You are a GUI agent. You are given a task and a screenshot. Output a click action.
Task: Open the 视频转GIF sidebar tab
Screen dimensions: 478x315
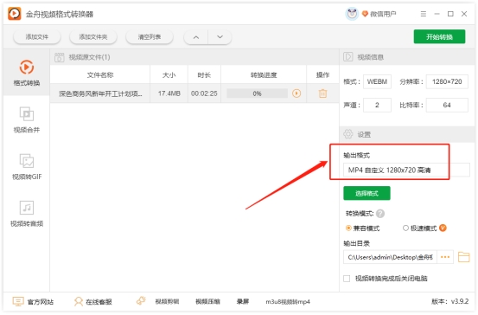(x=27, y=167)
